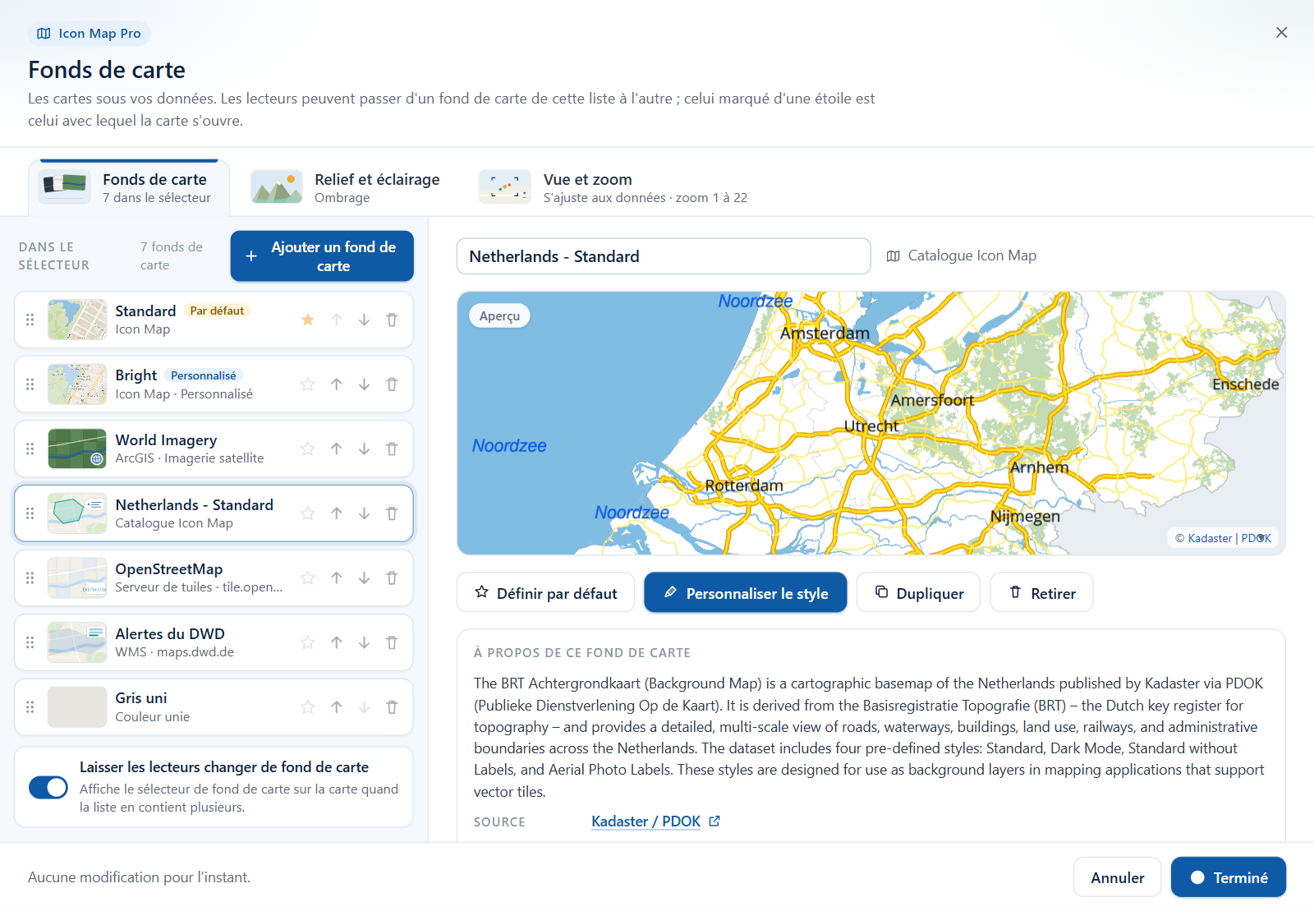Click Ajouter un fond de carte button

tap(322, 256)
